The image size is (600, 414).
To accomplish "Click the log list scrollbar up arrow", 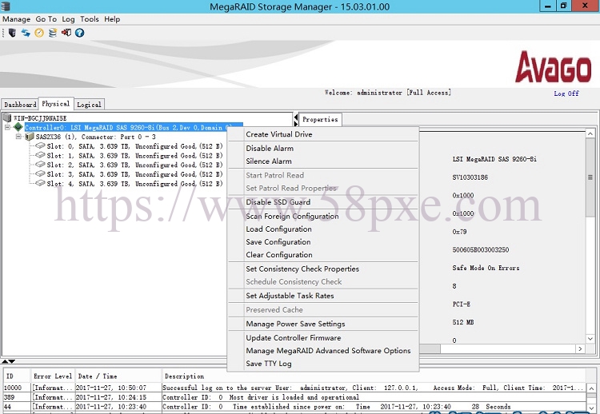I will [591, 388].
